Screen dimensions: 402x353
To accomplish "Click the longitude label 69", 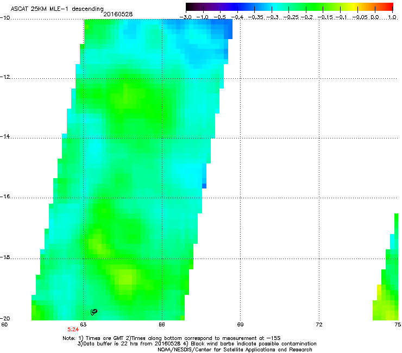I will point(240,325).
